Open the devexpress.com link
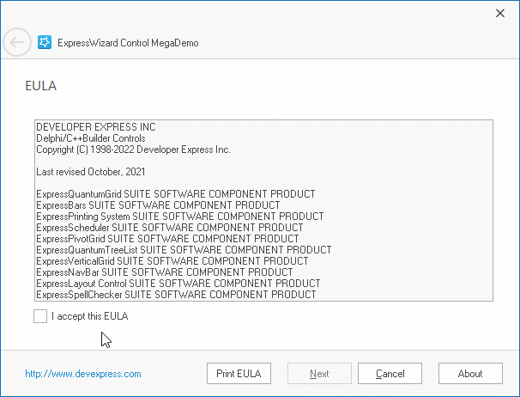The width and height of the screenshot is (520, 397). (x=83, y=374)
